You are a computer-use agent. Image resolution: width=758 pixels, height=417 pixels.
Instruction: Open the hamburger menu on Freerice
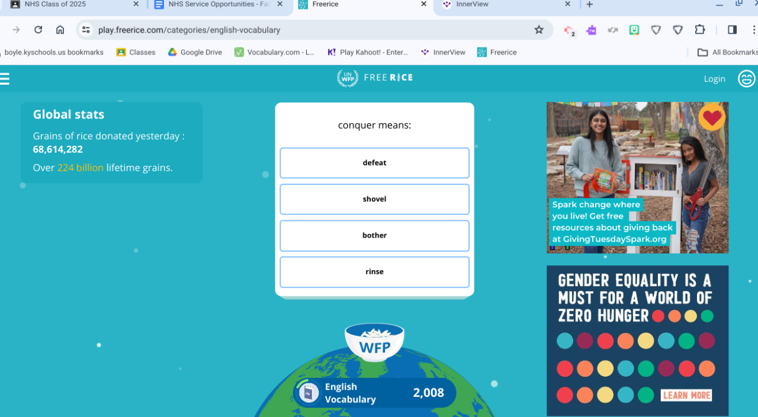(x=5, y=79)
